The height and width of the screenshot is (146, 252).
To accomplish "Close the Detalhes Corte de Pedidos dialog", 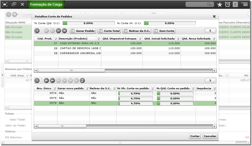I will tap(214, 16).
